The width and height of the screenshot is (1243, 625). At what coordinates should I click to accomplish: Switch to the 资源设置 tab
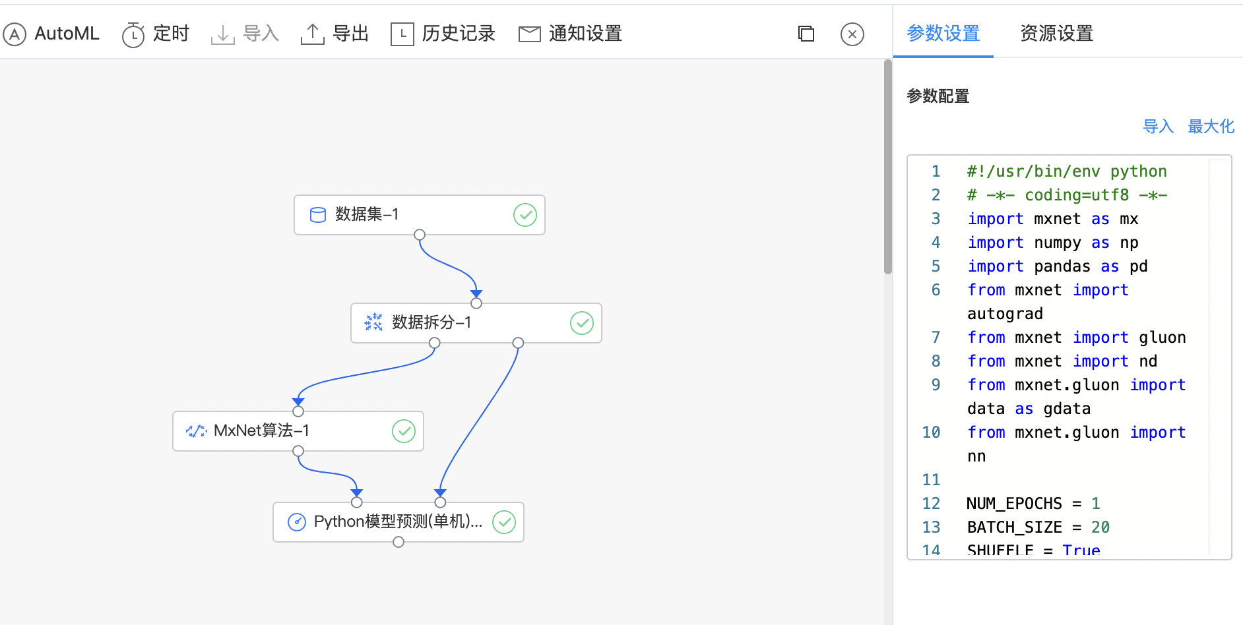click(x=1056, y=34)
